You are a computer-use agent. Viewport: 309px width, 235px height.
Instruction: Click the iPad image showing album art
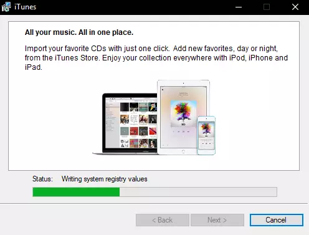coord(183,117)
